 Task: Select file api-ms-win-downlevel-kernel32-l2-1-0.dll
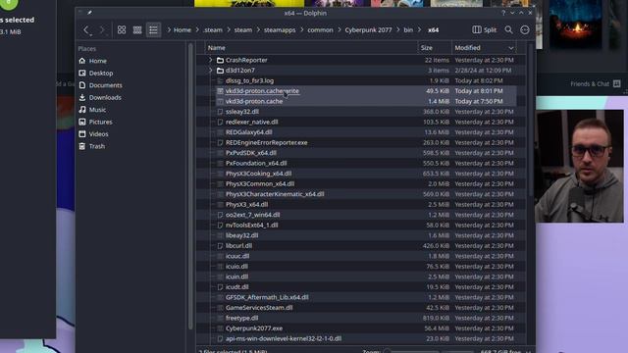284,338
